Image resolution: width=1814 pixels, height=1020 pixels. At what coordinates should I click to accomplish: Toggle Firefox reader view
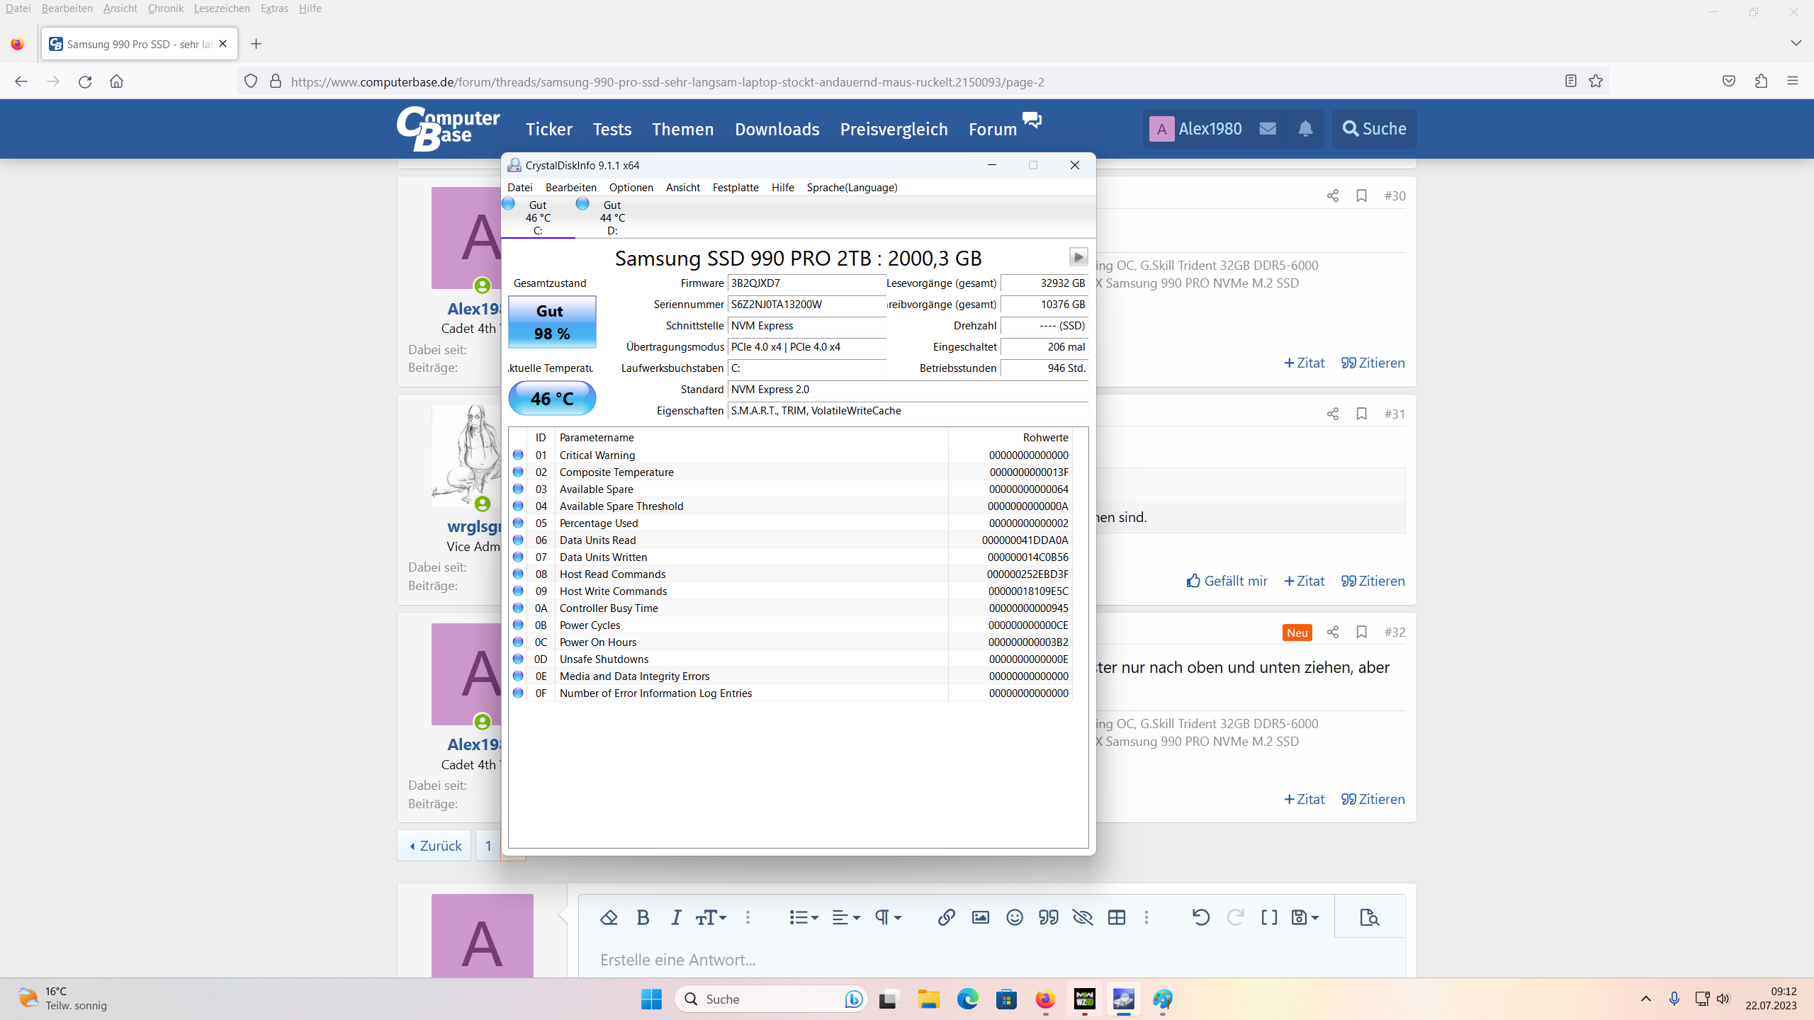pyautogui.click(x=1570, y=81)
